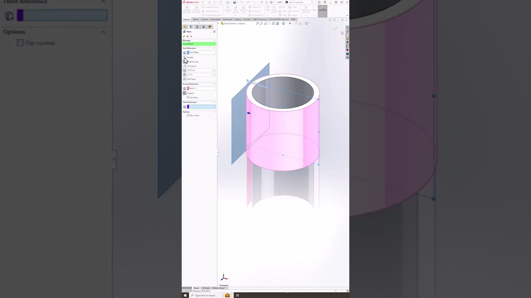
Task: Open the user login icon
Action: pos(319,2)
